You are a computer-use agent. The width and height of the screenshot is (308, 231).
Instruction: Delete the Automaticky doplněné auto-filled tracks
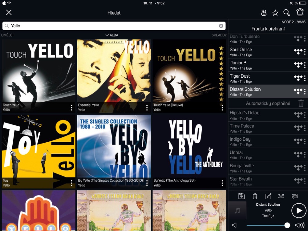tap(301, 103)
